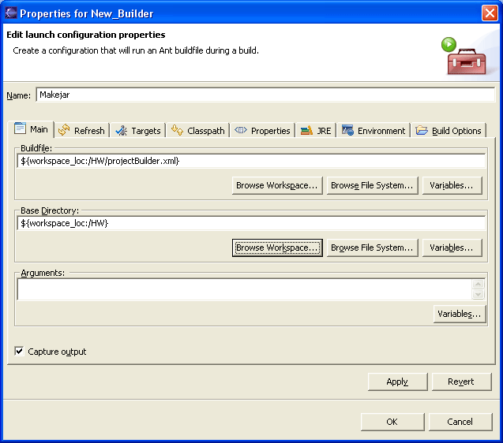Open the Properties tab
This screenshot has width=503, height=443.
point(262,130)
